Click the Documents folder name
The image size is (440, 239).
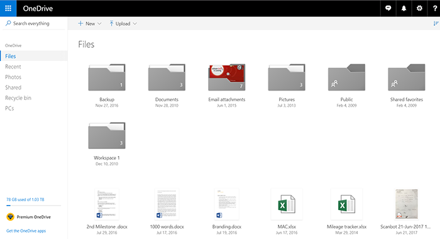pos(167,99)
